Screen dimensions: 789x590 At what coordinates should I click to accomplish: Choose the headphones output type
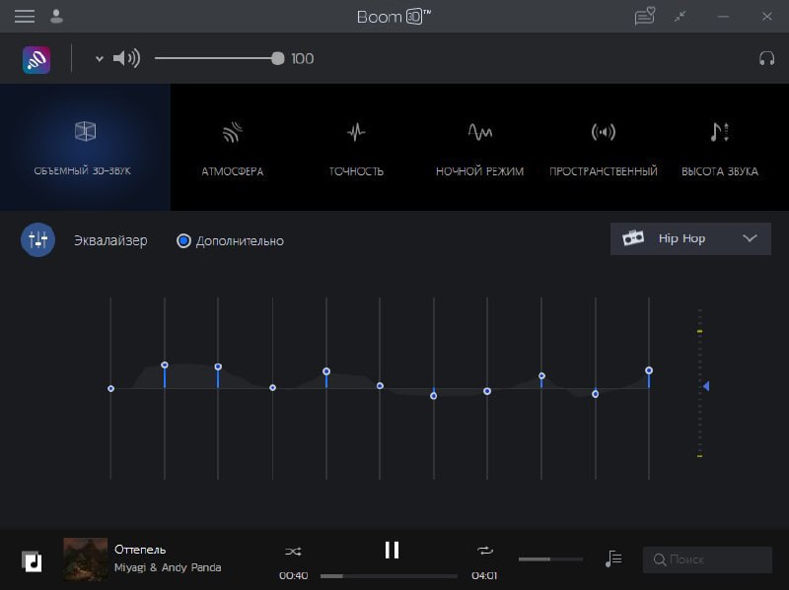[766, 59]
